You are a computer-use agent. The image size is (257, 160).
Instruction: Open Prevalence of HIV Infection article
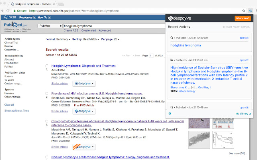(97, 94)
